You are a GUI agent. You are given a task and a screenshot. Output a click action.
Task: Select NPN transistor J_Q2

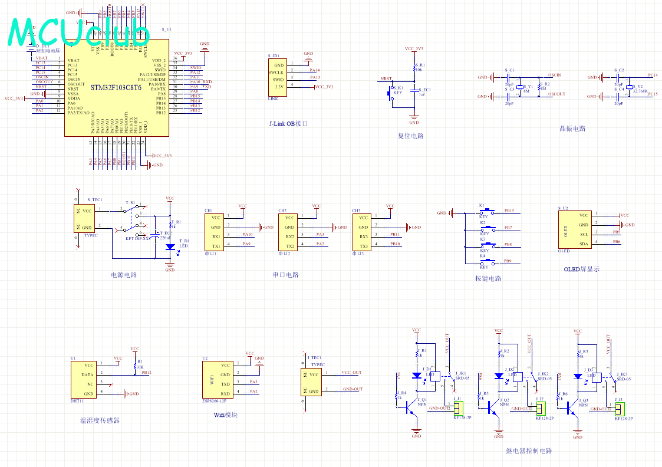point(493,407)
